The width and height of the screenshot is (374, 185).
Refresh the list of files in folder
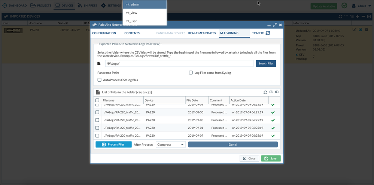265,92
